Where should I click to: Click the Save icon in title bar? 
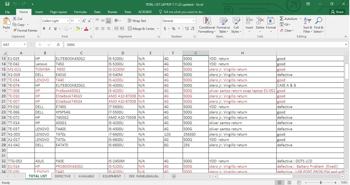7,4
